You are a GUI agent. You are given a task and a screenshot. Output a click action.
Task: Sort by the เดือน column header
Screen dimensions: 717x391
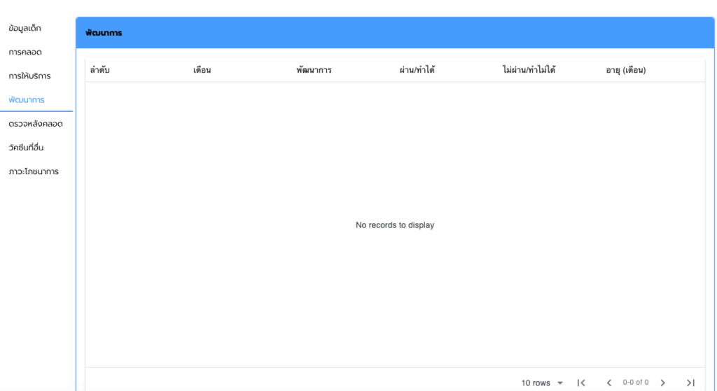202,70
